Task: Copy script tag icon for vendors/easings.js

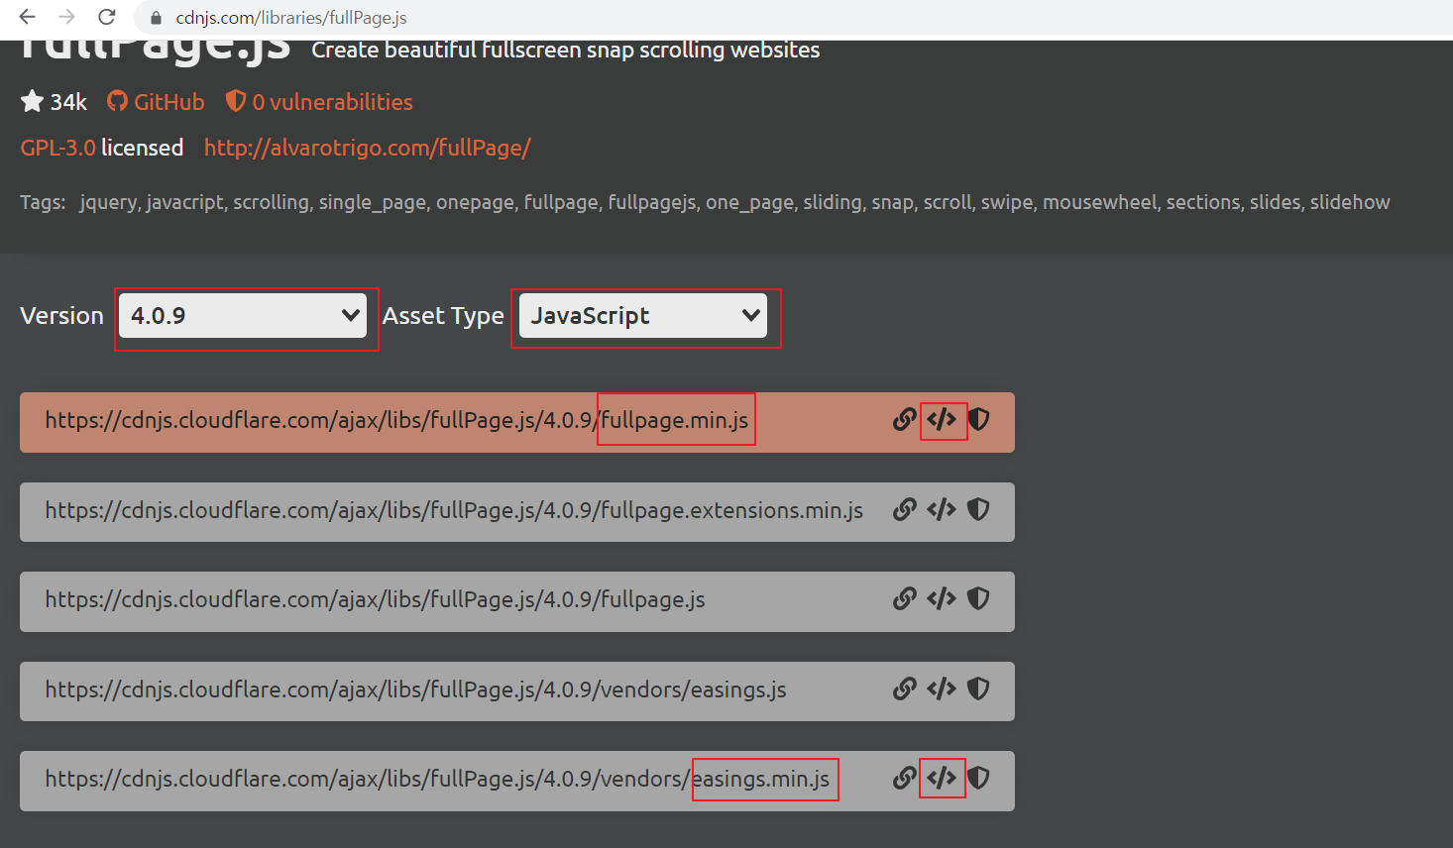Action: pyautogui.click(x=942, y=689)
